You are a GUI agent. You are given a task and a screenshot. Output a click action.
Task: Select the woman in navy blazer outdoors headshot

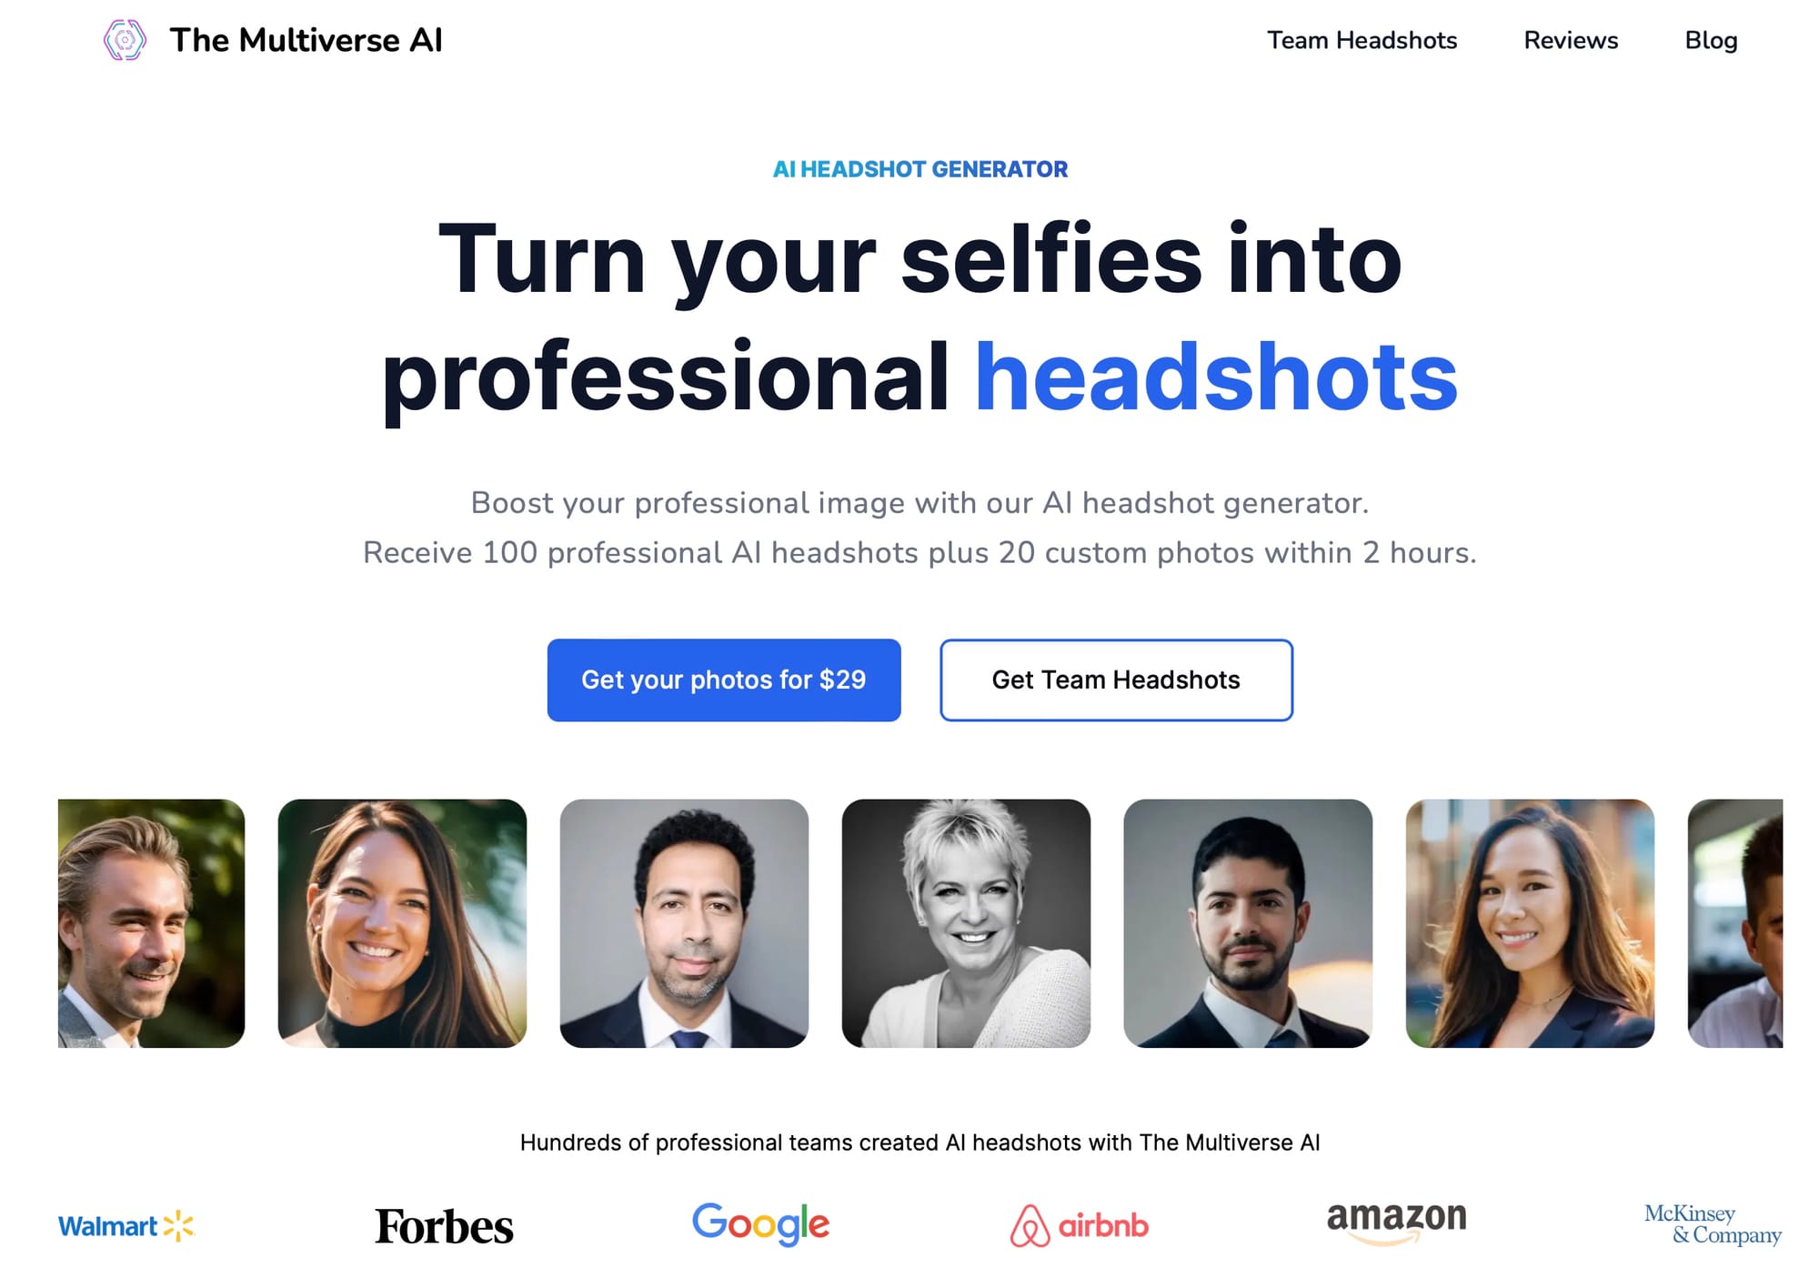coord(1530,923)
